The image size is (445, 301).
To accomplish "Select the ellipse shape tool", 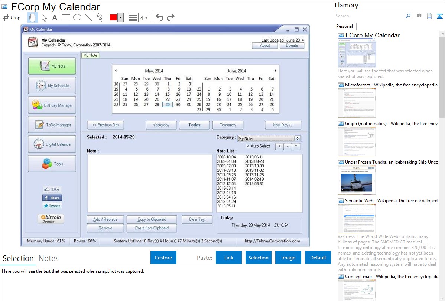I will point(77,17).
